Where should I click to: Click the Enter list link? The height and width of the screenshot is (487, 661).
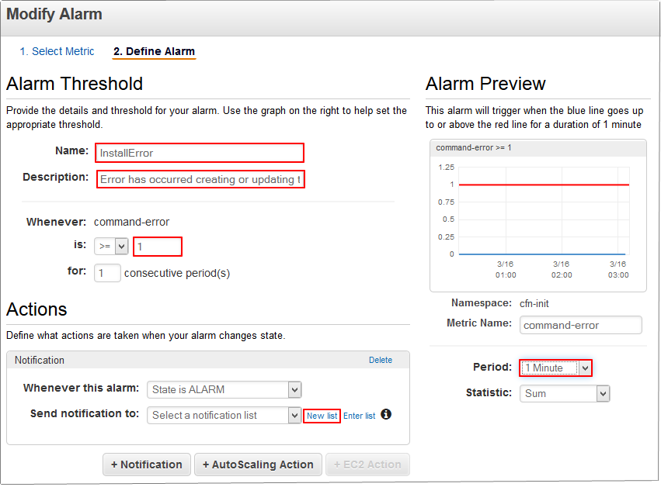[x=359, y=416]
